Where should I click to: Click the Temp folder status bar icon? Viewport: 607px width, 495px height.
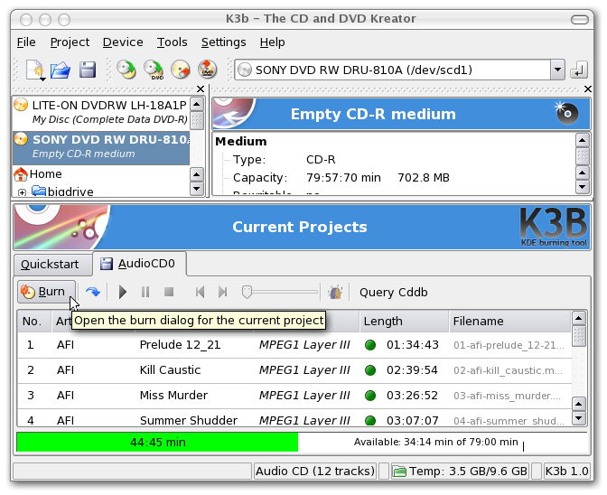point(399,472)
